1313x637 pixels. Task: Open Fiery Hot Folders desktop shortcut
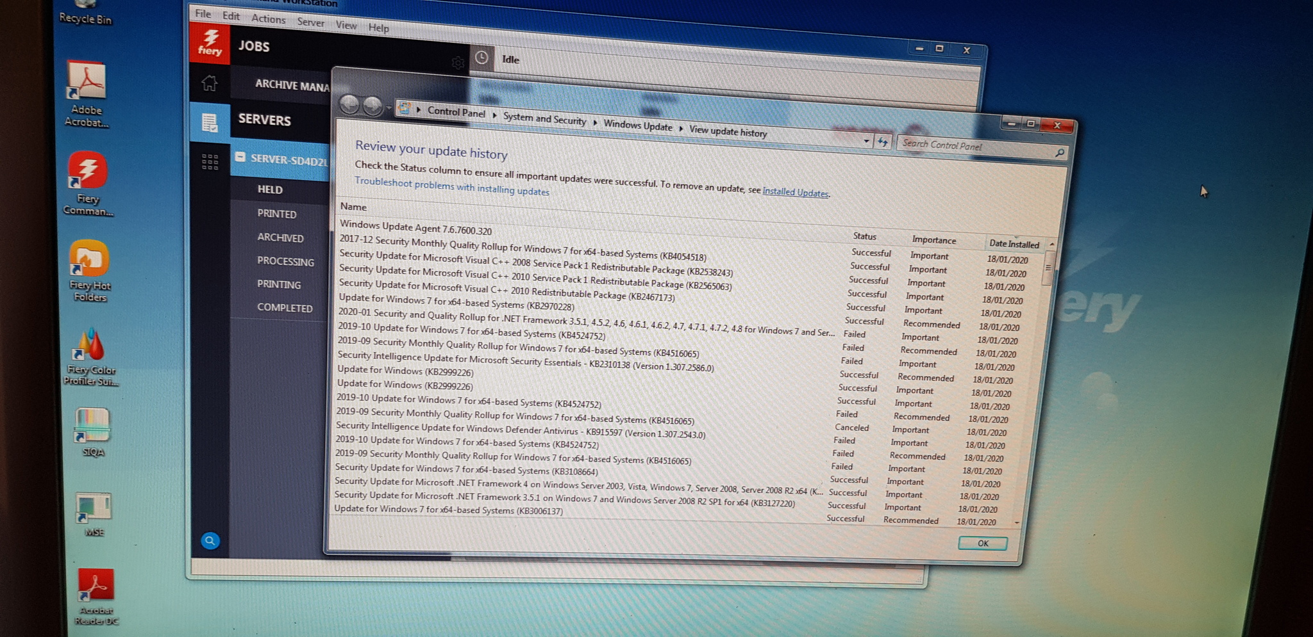(89, 270)
